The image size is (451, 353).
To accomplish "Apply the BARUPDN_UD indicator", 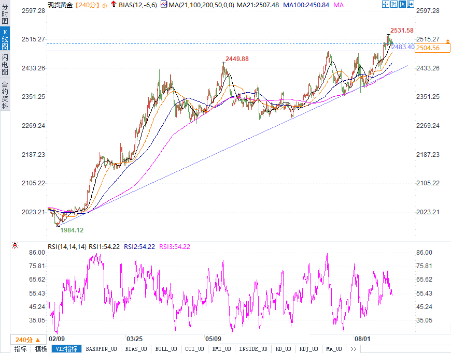I will pos(102,349).
